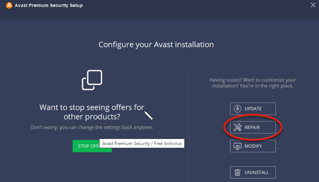Click the circular Update icon

(x=237, y=109)
